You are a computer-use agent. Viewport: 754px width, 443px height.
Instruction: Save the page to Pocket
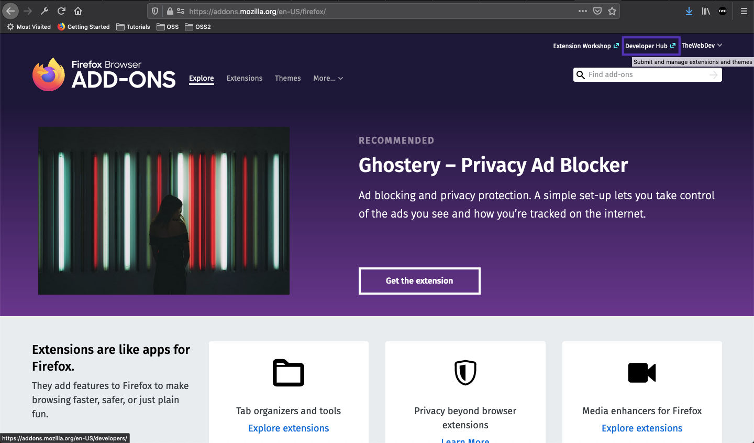pyautogui.click(x=597, y=11)
